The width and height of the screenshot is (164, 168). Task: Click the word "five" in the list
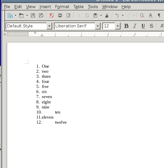coord(45,87)
